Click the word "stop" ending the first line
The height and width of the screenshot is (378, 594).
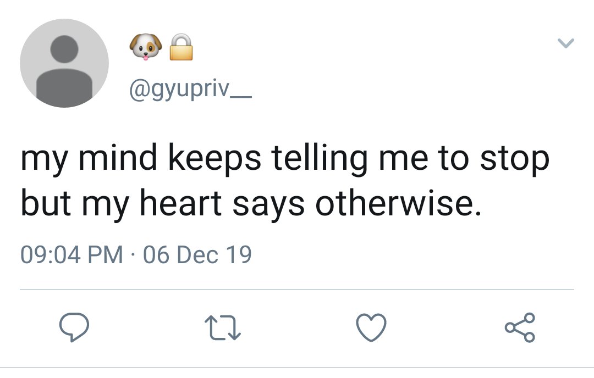[x=514, y=159]
